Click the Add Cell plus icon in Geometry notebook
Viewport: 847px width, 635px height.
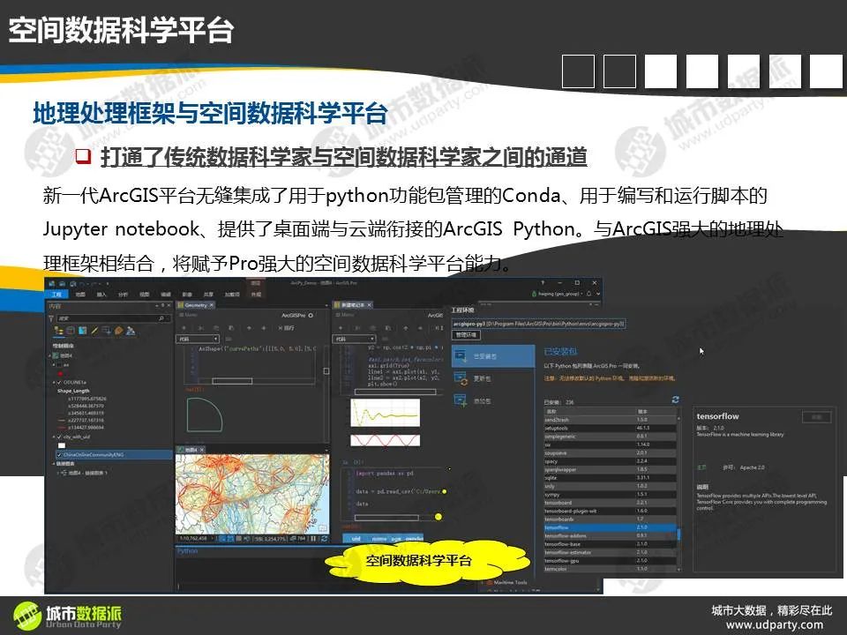coord(184,328)
